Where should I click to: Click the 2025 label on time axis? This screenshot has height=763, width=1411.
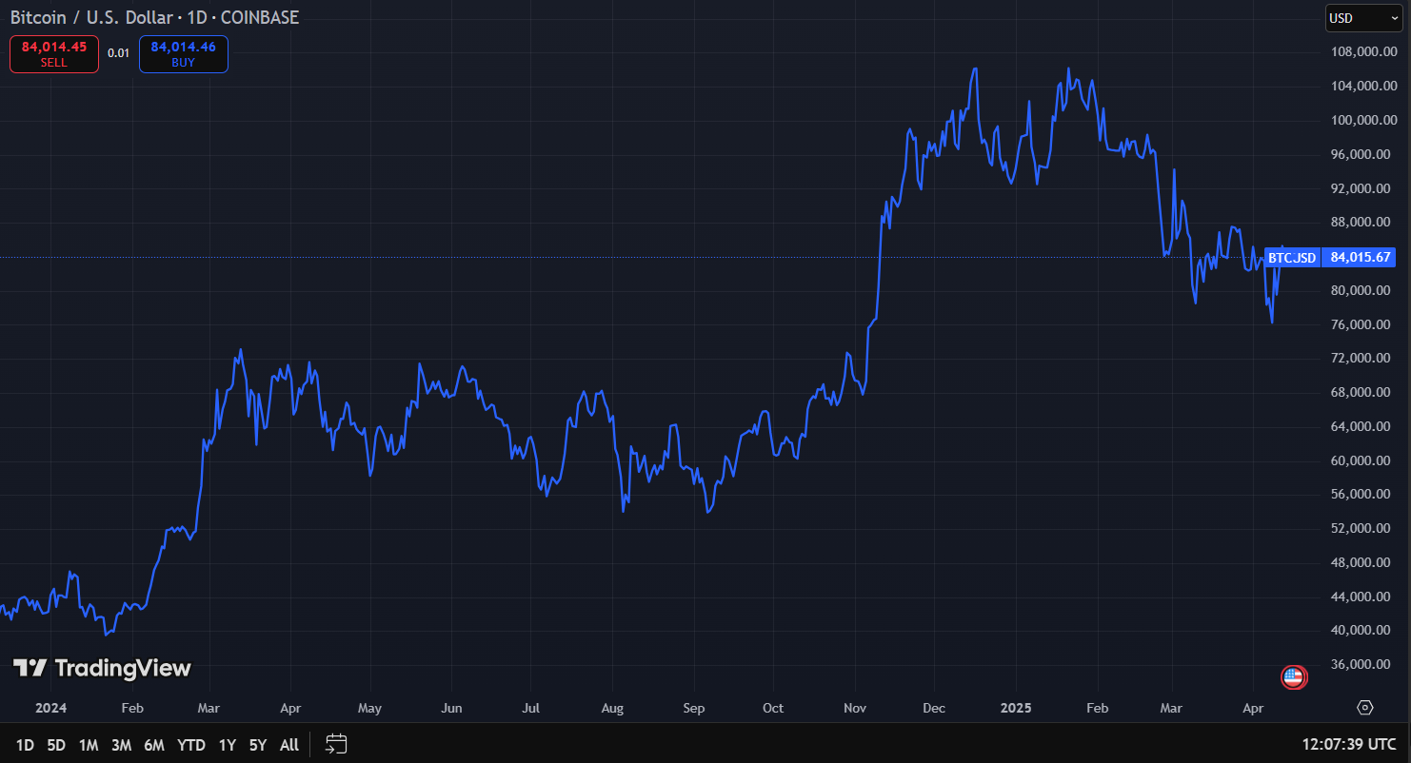(1016, 708)
